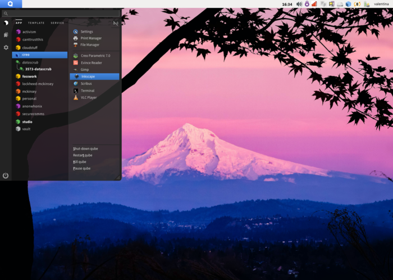Launch Inkscape
The image size is (393, 280).
click(x=94, y=76)
